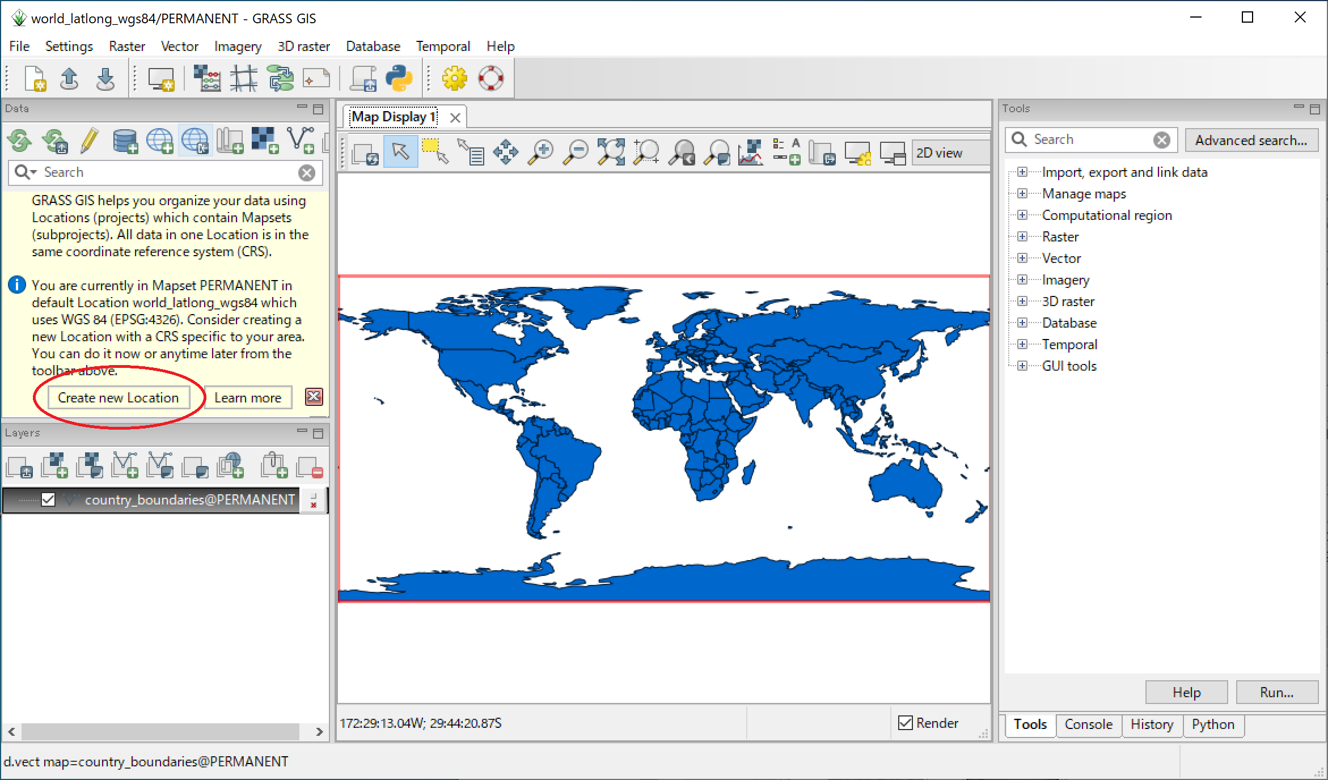This screenshot has height=780, width=1328.
Task: Click the Tools panel Search field
Action: tap(1089, 139)
